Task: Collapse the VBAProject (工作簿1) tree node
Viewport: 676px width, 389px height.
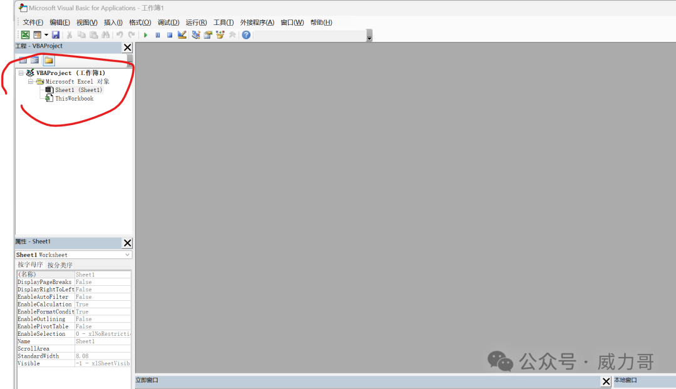Action: pos(21,73)
